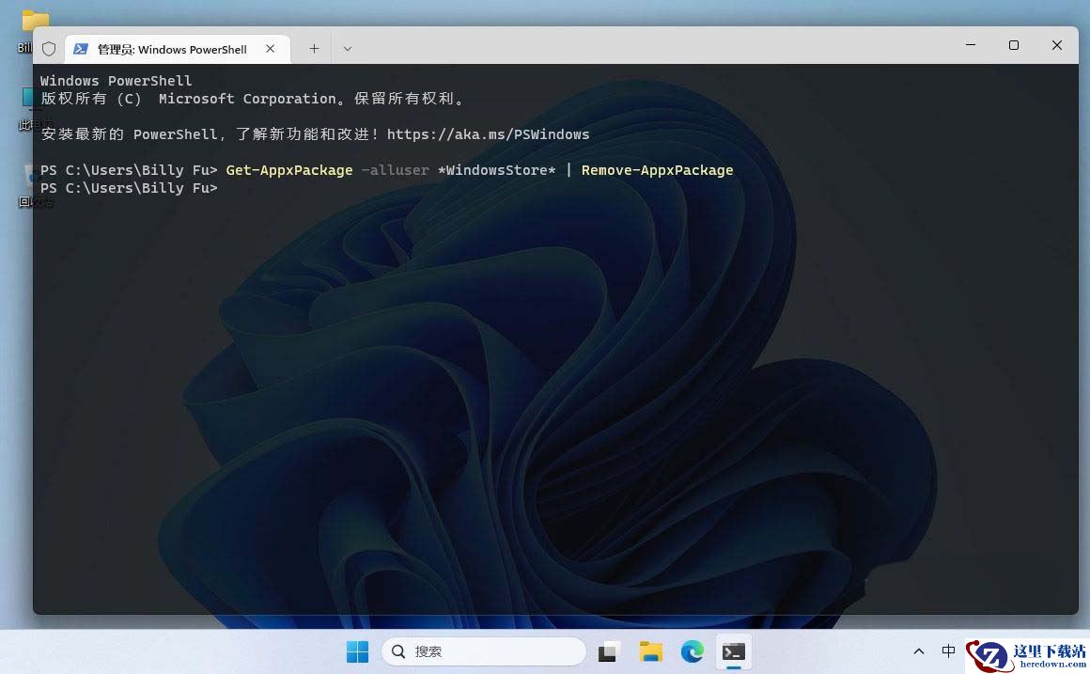Click the admin shield icon in title bar
This screenshot has height=674, width=1090.
click(x=49, y=49)
